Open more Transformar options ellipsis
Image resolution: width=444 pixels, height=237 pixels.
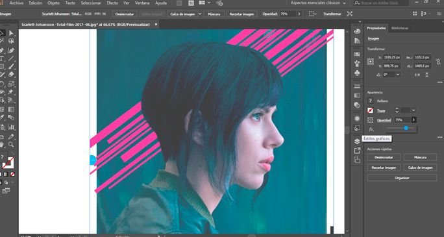coord(439,82)
